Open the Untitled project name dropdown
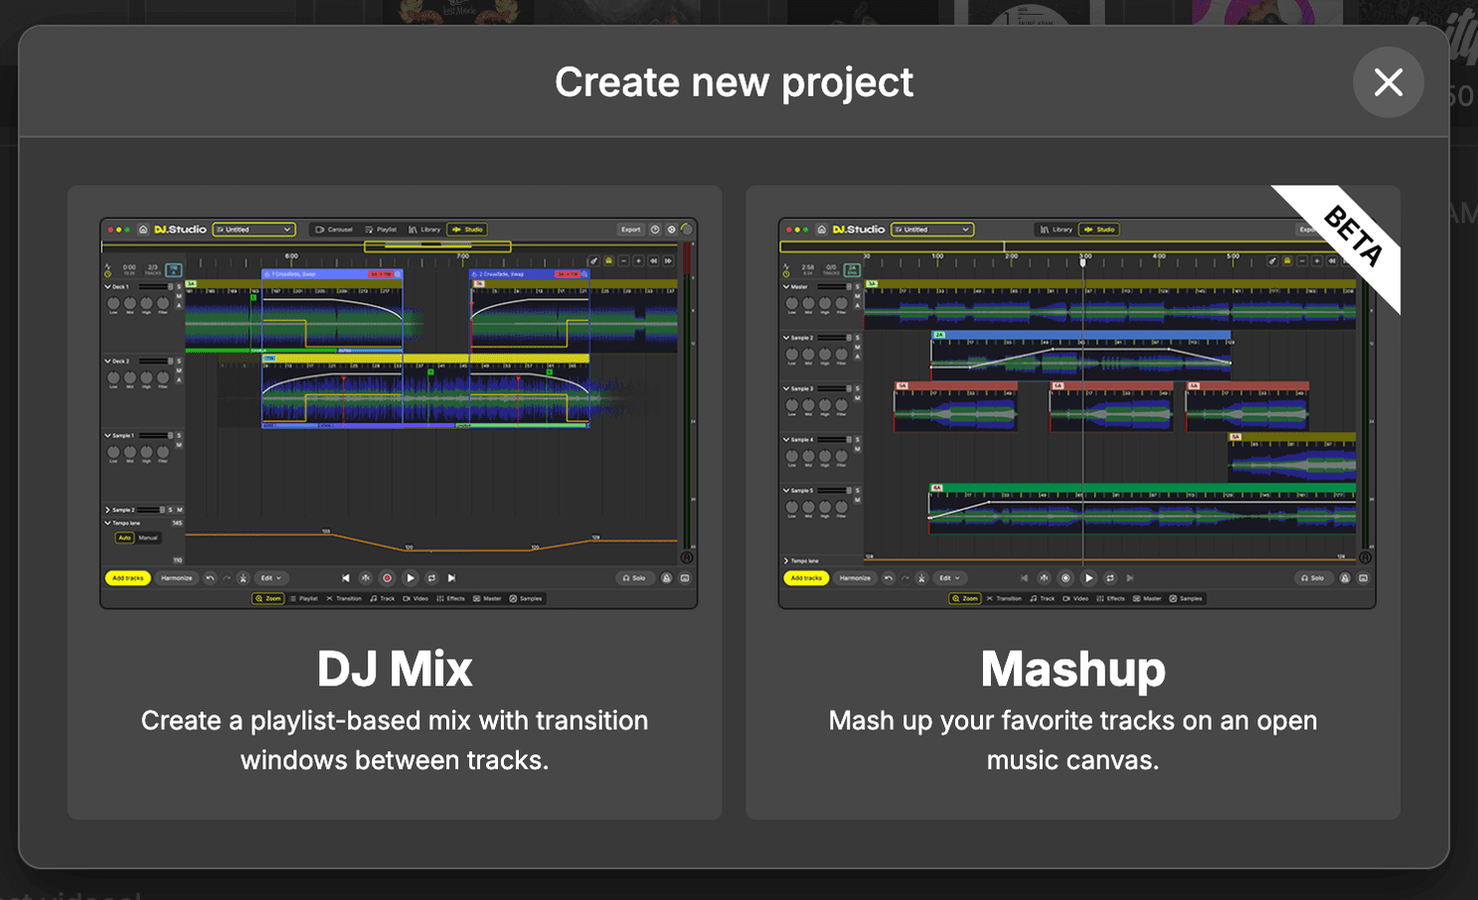This screenshot has width=1478, height=900. 254,229
